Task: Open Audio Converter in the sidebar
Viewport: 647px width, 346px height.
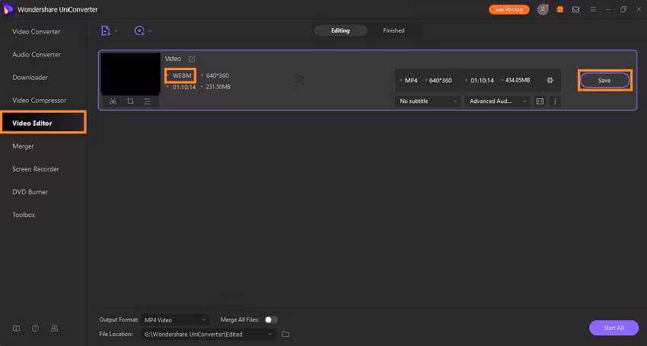Action: pos(37,55)
